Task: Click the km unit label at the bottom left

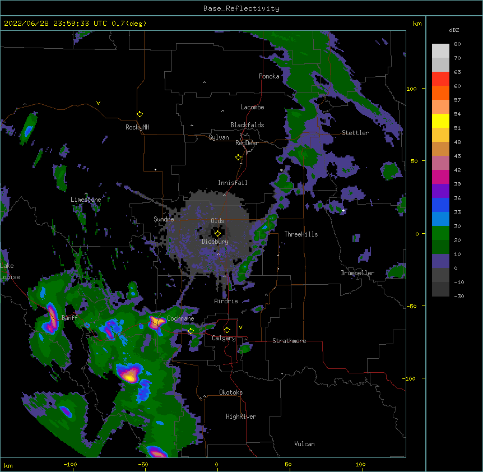Action: (8, 466)
